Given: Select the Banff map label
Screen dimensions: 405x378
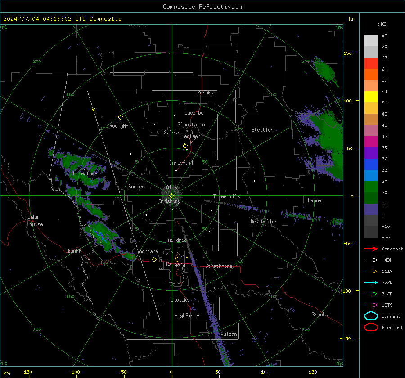Looking at the screenshot, I should 74,250.
